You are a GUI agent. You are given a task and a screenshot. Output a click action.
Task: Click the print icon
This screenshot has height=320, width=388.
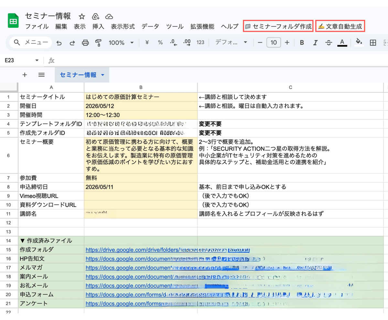pyautogui.click(x=85, y=43)
